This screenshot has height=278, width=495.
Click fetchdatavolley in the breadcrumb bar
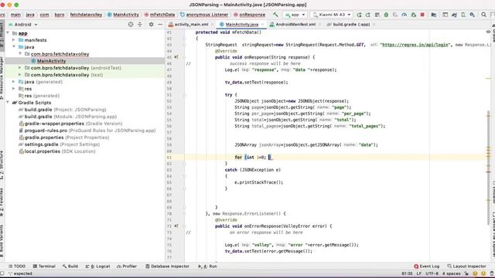click(x=86, y=15)
